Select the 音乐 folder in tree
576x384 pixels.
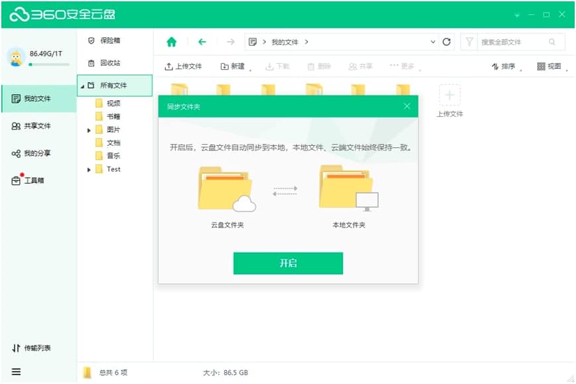pyautogui.click(x=108, y=156)
